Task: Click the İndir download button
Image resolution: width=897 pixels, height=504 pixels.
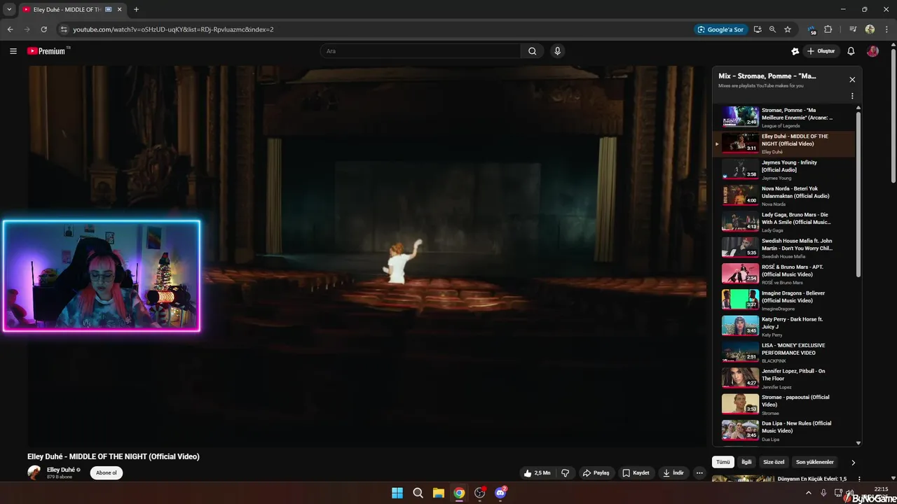Action: [x=673, y=473]
